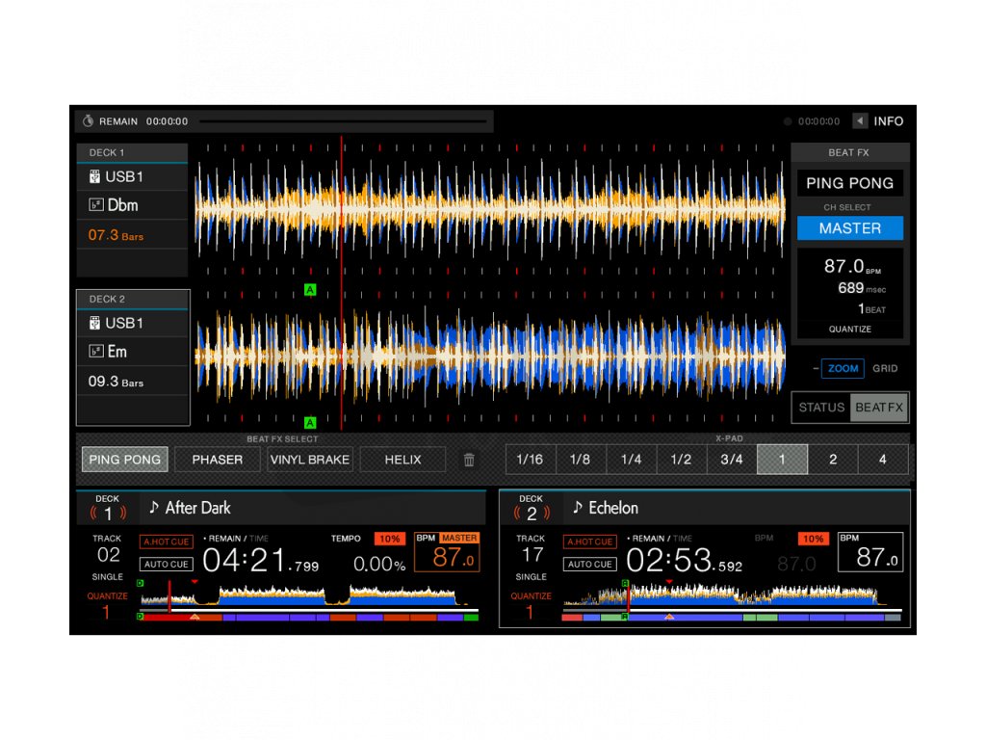Set the X-PAD beat to 1/4
Image resolution: width=986 pixels, height=740 pixels.
coord(631,460)
